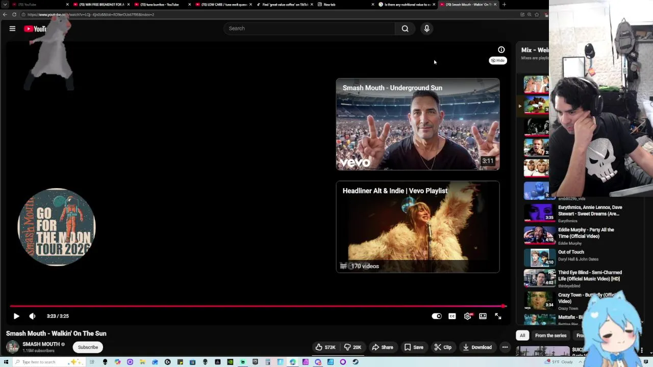This screenshot has height=367, width=653.
Task: Toggle the autoplay switch
Action: click(x=437, y=316)
